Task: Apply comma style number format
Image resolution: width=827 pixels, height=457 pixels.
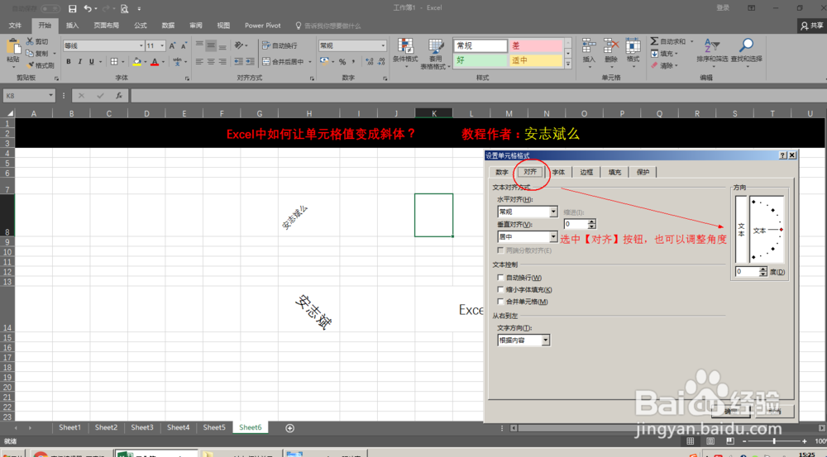Action: [x=353, y=62]
